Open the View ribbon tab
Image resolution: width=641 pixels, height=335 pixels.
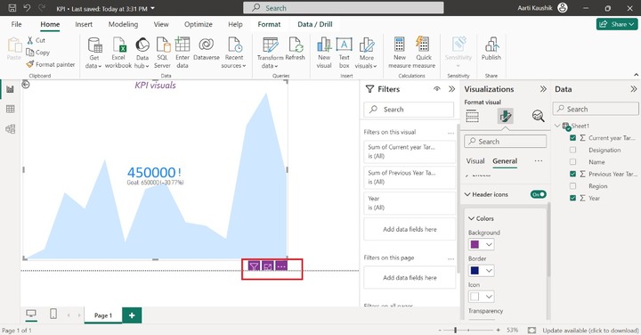pos(161,24)
